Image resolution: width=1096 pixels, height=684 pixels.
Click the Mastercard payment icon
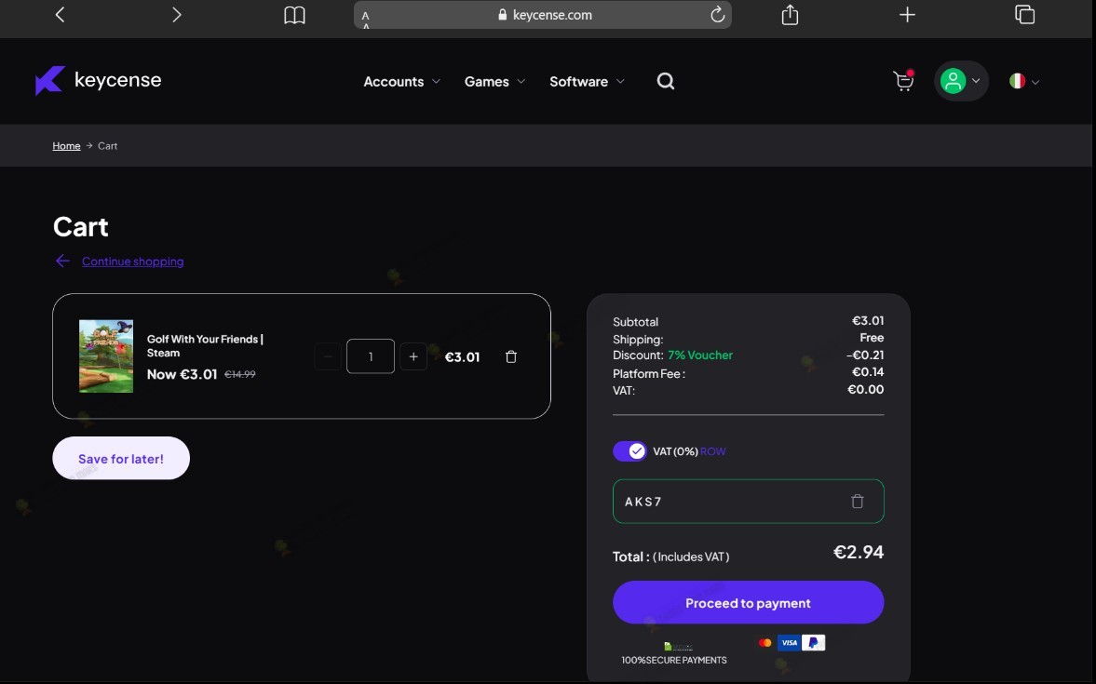(x=765, y=643)
